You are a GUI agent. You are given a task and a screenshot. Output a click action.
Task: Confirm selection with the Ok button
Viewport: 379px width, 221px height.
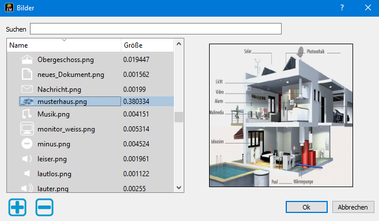coord(306,207)
